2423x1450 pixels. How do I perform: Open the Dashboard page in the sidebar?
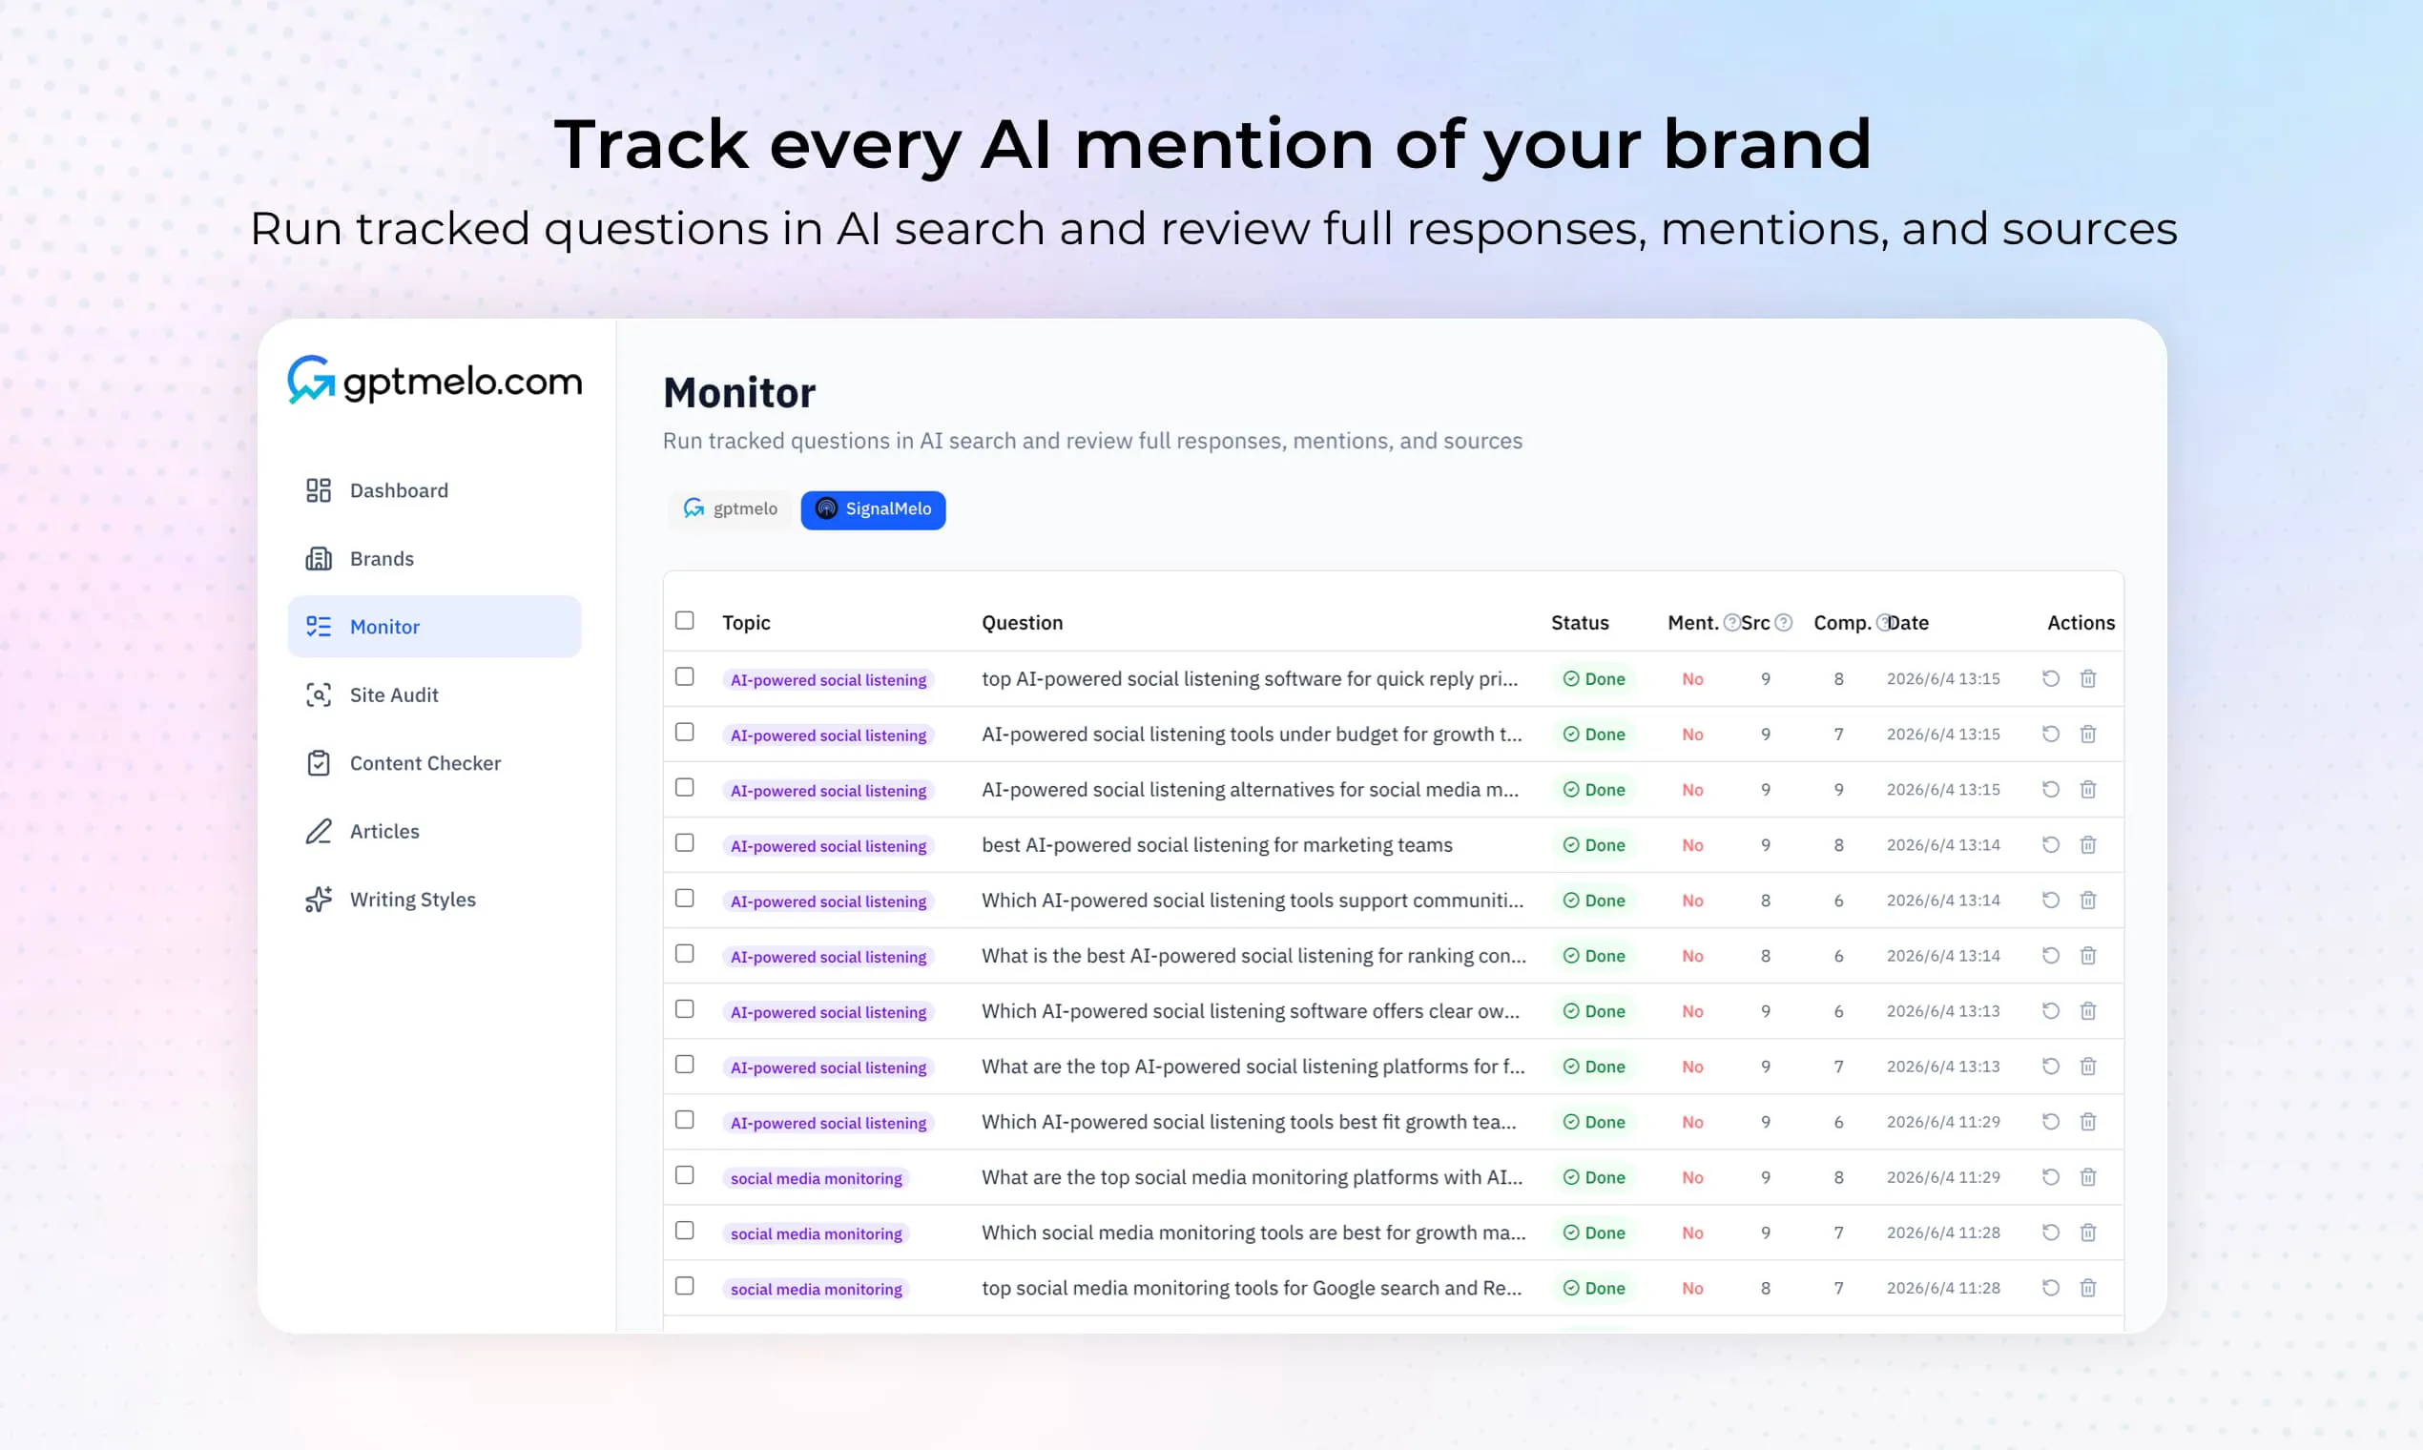tap(434, 490)
